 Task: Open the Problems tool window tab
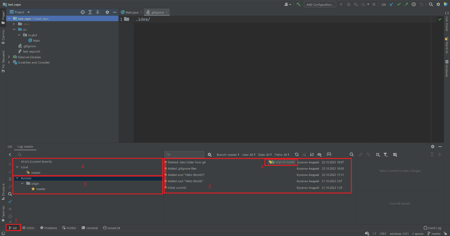tap(49, 228)
